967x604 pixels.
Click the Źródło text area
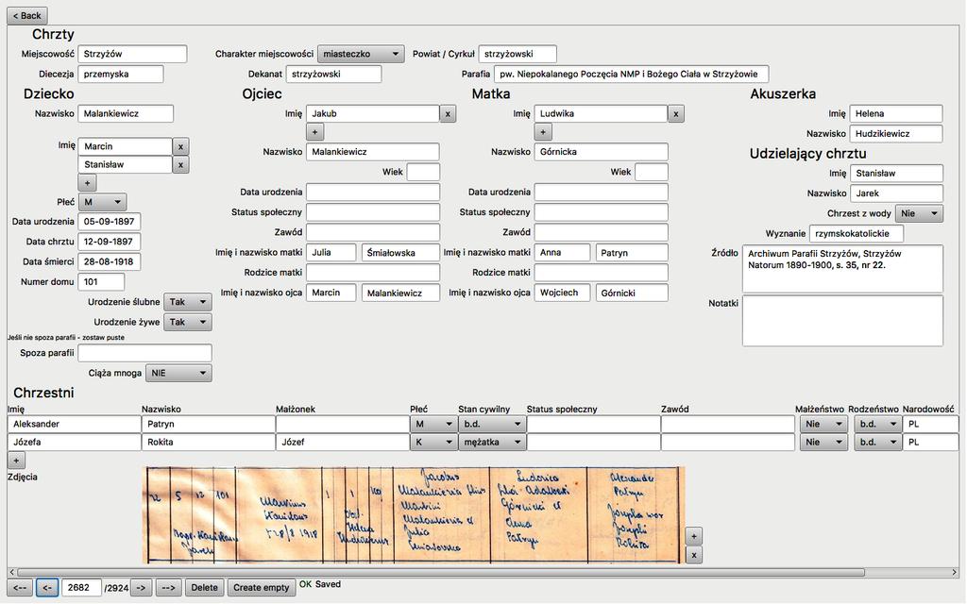pyautogui.click(x=842, y=269)
